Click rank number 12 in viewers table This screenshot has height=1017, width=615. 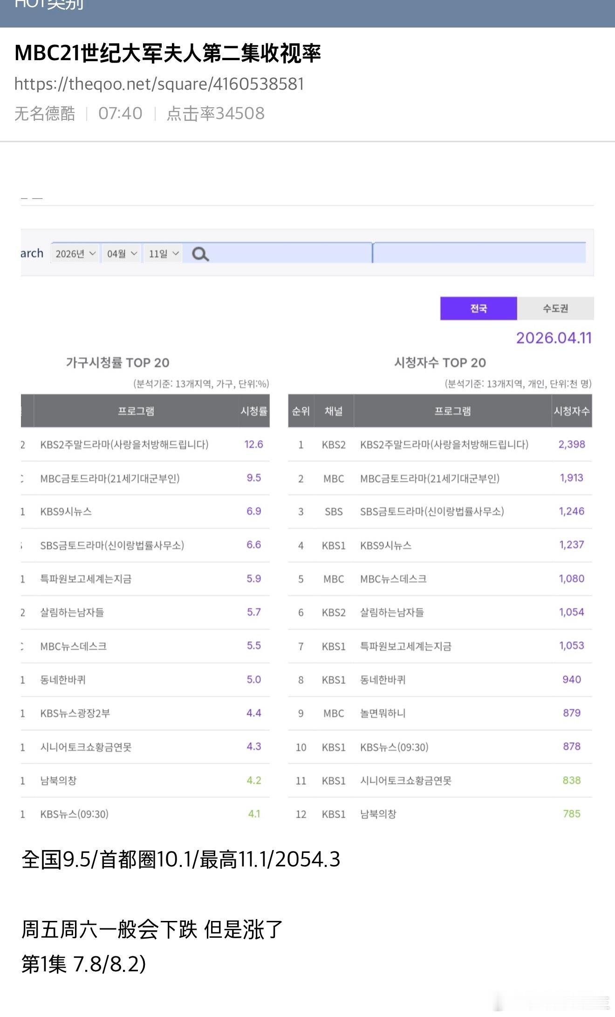pyautogui.click(x=301, y=814)
